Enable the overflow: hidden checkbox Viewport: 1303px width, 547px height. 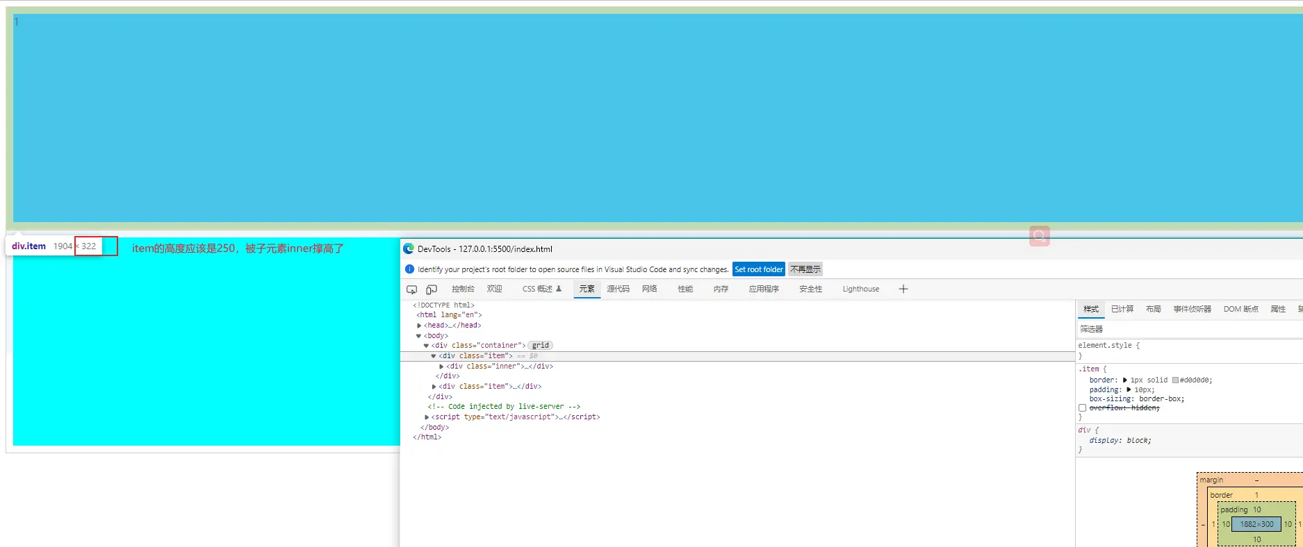coord(1082,408)
